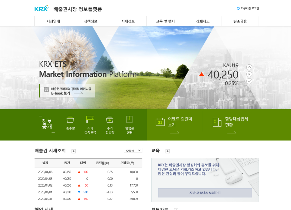Click volume value 17,700
This screenshot has width=291, height=210.
point(134,185)
